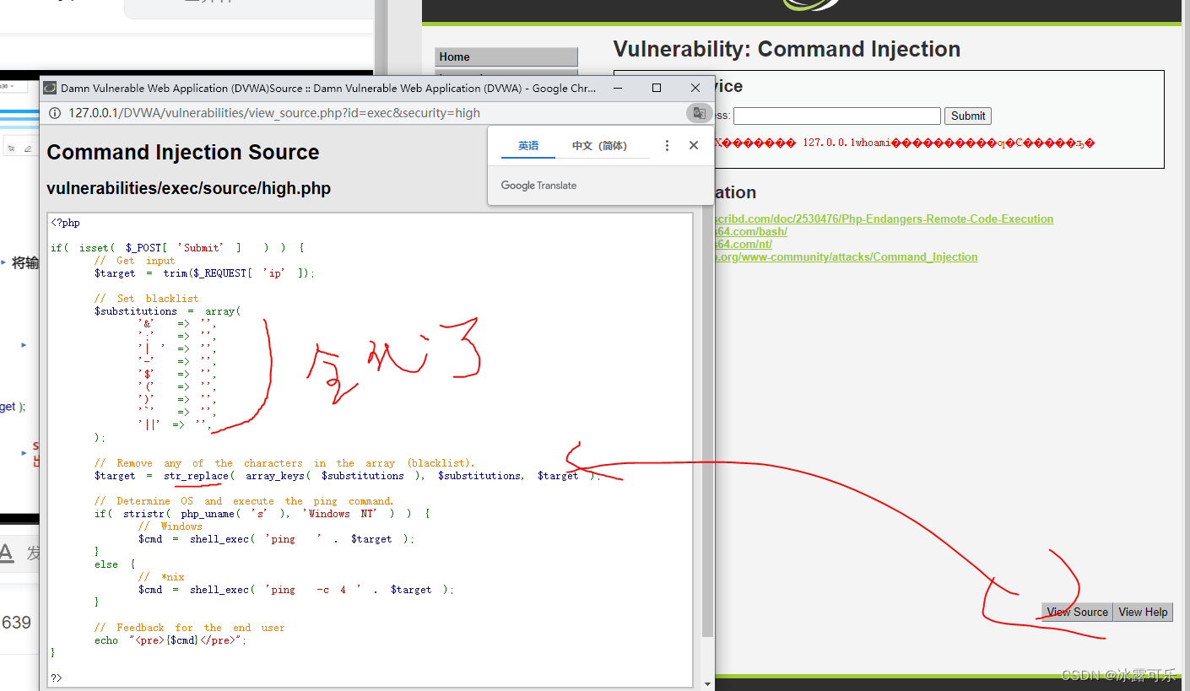Click the red garbled ping output text
Screen dimensions: 1190x691
coord(903,143)
